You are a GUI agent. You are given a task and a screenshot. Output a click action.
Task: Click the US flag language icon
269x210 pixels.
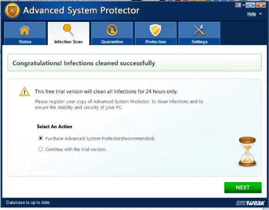coord(238,5)
